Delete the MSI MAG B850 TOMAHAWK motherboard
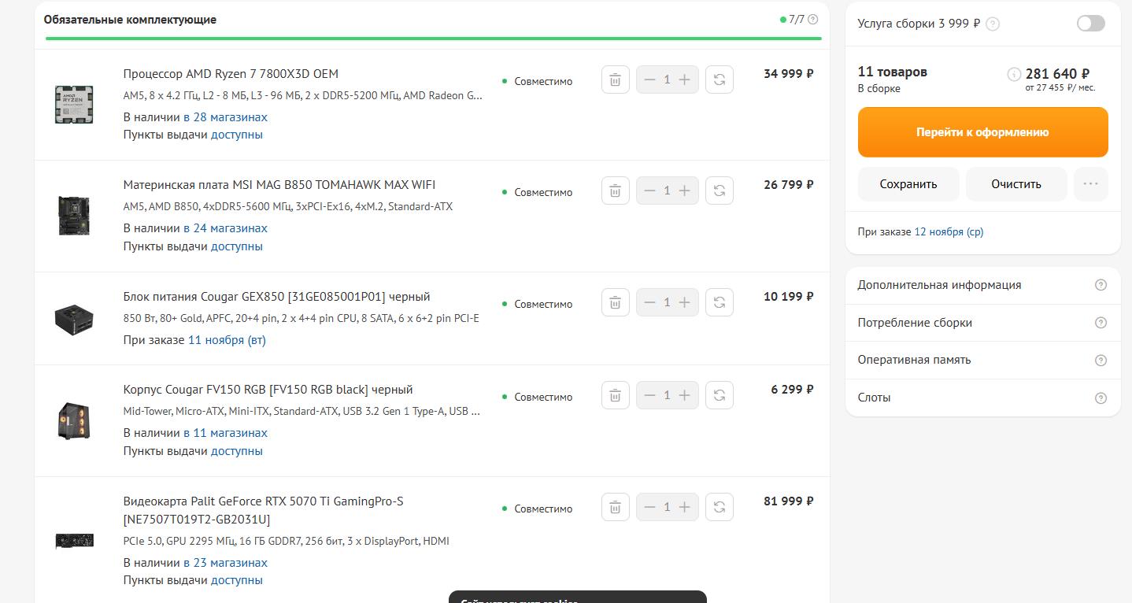This screenshot has width=1132, height=603. [x=616, y=191]
